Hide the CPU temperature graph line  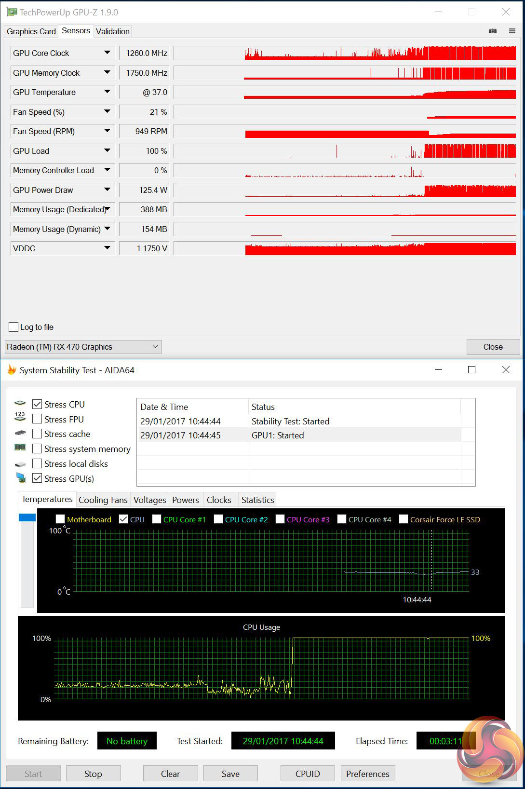(x=123, y=519)
